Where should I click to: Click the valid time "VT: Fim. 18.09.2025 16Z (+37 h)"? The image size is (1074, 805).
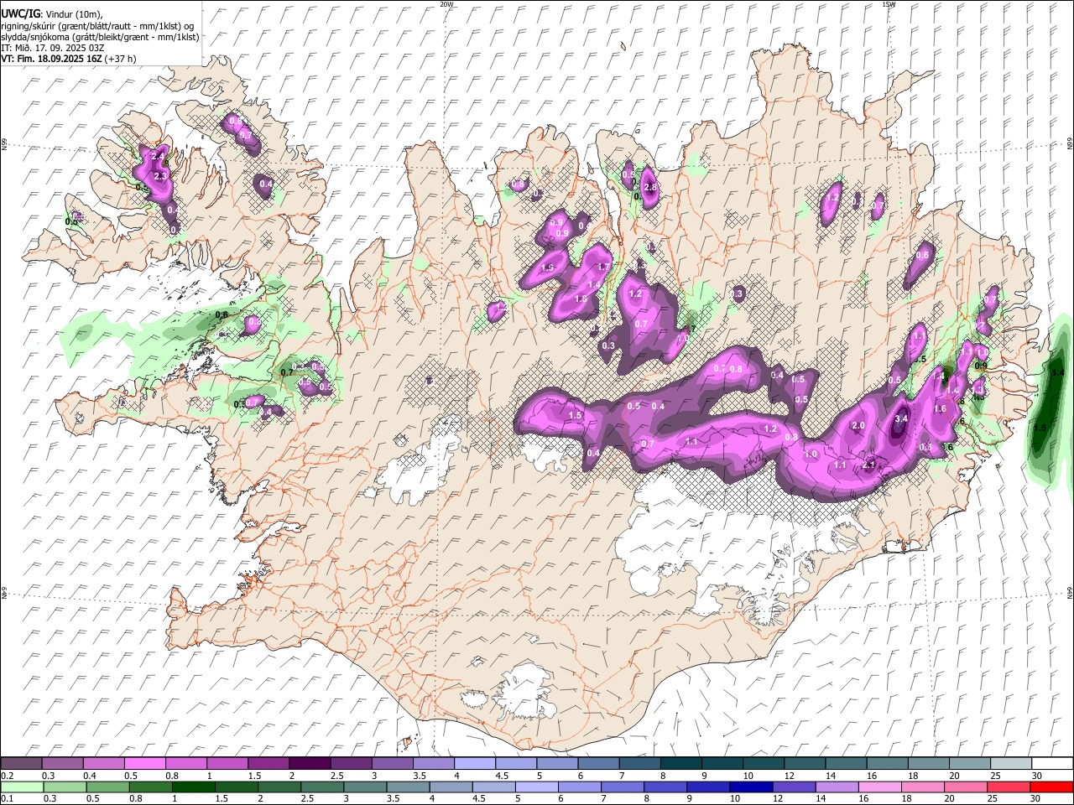[x=69, y=59]
